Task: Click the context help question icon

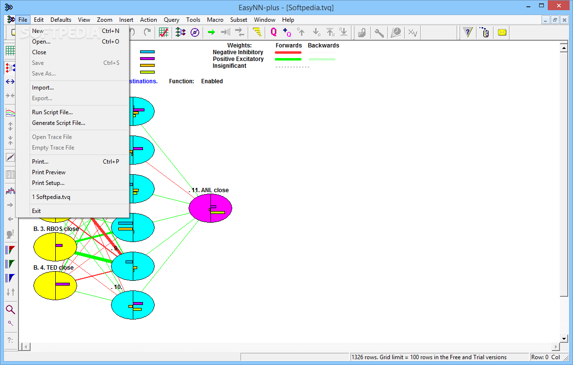Action: 468,32
